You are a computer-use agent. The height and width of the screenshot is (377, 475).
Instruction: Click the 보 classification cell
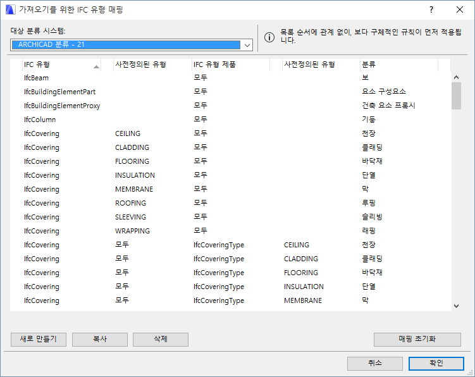[366, 78]
